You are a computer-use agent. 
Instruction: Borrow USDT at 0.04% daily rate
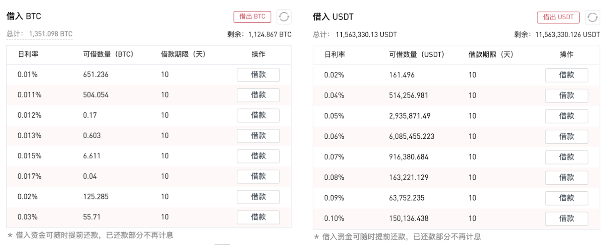(x=566, y=96)
